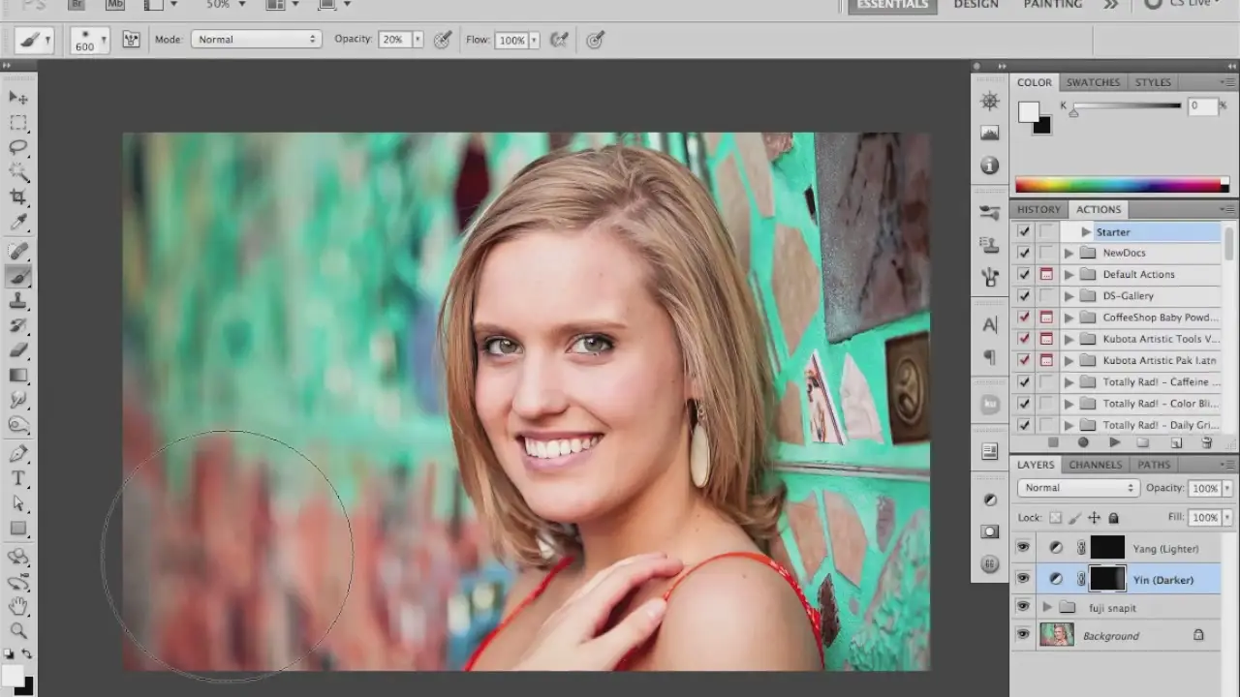Toggle the DS-Gallery action set checkbox
Viewport: 1240px width, 697px height.
tap(1023, 295)
